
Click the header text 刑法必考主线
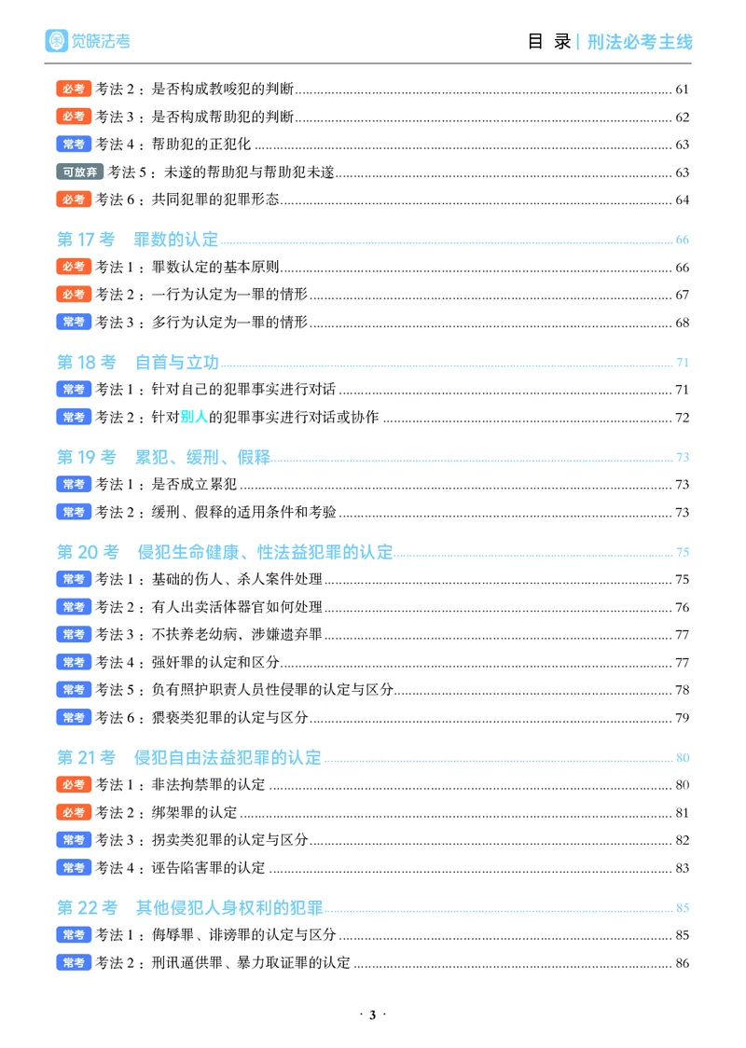click(x=640, y=41)
